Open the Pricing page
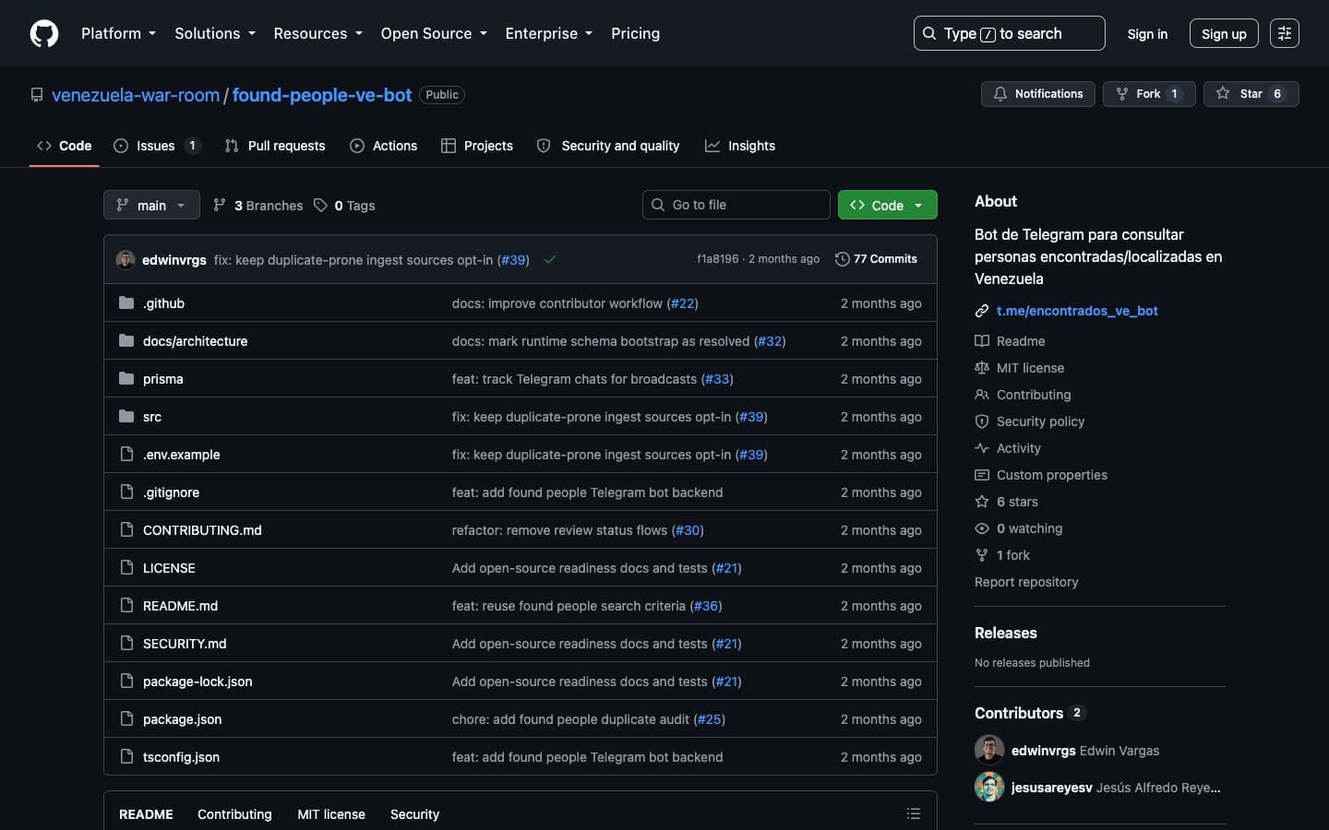The height and width of the screenshot is (830, 1329). [635, 33]
